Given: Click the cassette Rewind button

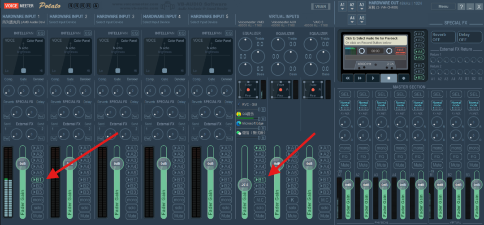Looking at the screenshot, I should point(347,78).
